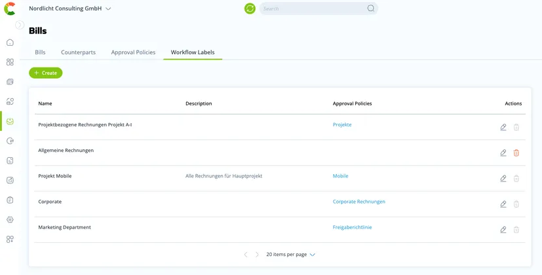Open the reports chart icon in the sidebar
542x275 pixels.
(x=10, y=180)
